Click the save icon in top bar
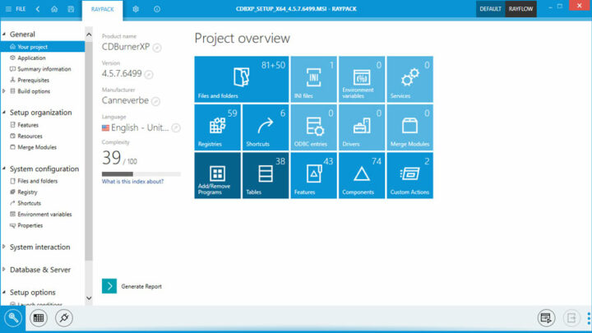Screen dimensions: 592x333 72,8
